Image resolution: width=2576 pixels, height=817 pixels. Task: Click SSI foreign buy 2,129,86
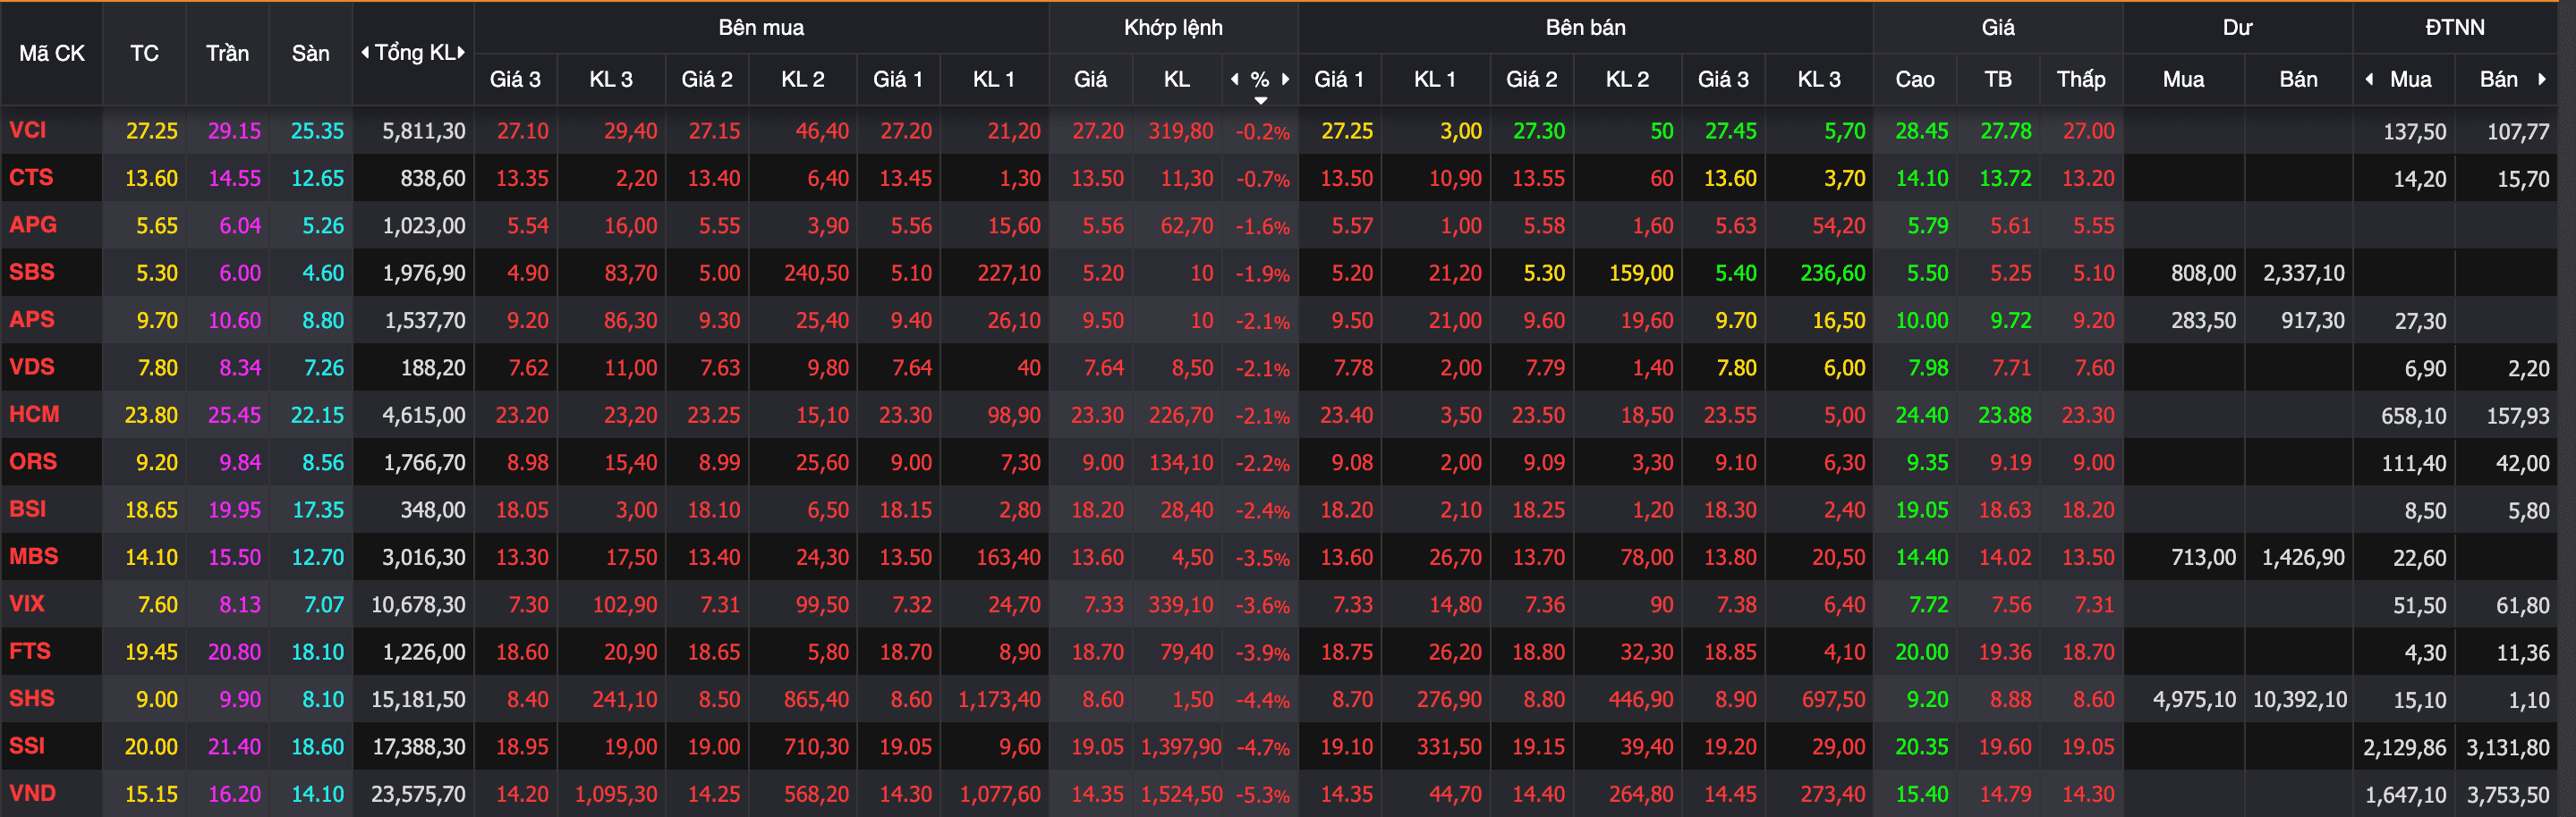pos(2404,747)
